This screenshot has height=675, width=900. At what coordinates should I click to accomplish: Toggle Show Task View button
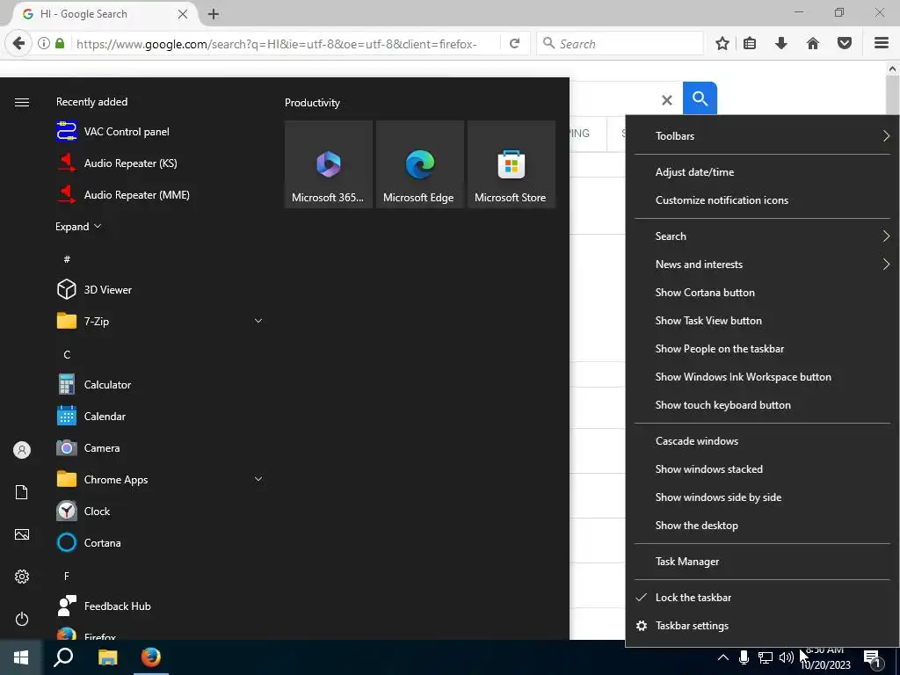point(762,320)
